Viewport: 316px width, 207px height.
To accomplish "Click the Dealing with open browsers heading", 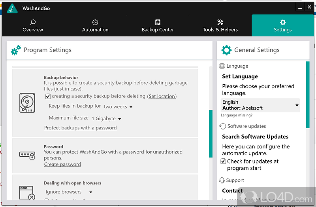I will 73,183.
